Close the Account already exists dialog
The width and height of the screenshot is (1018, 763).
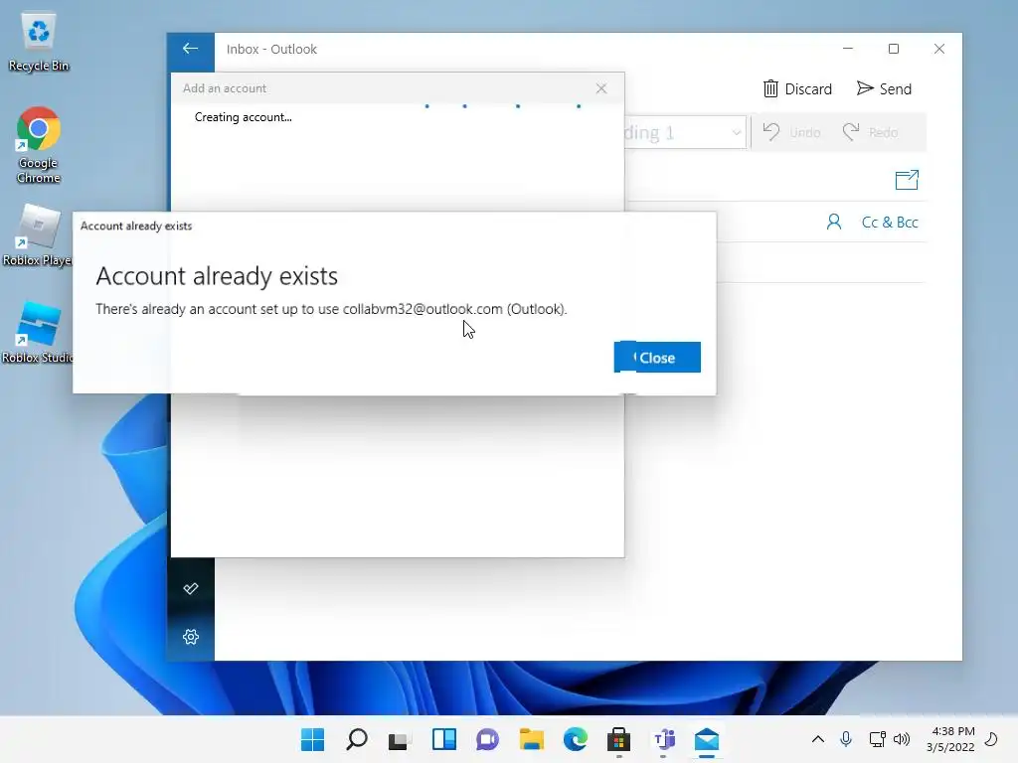coord(657,358)
